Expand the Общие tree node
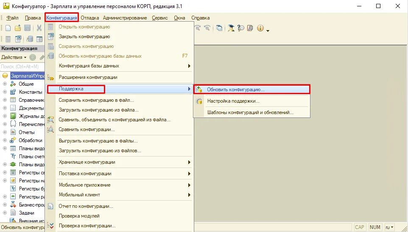This screenshot has width=408, height=232. (5, 84)
